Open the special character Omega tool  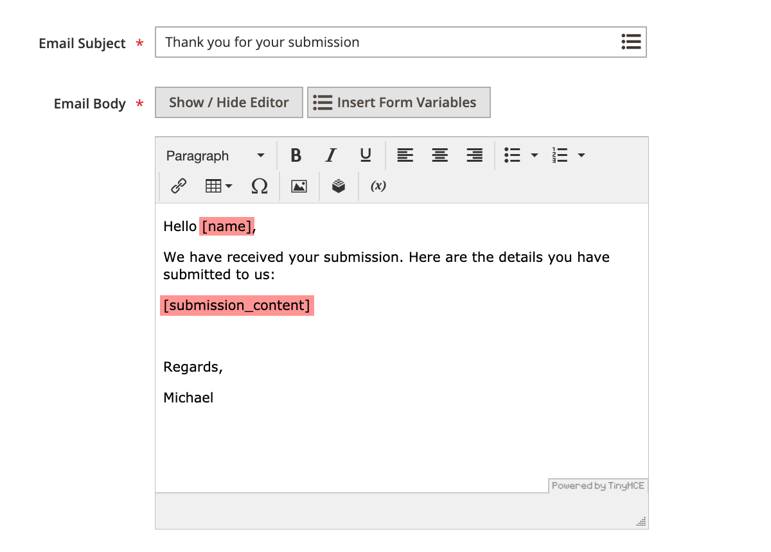click(260, 186)
